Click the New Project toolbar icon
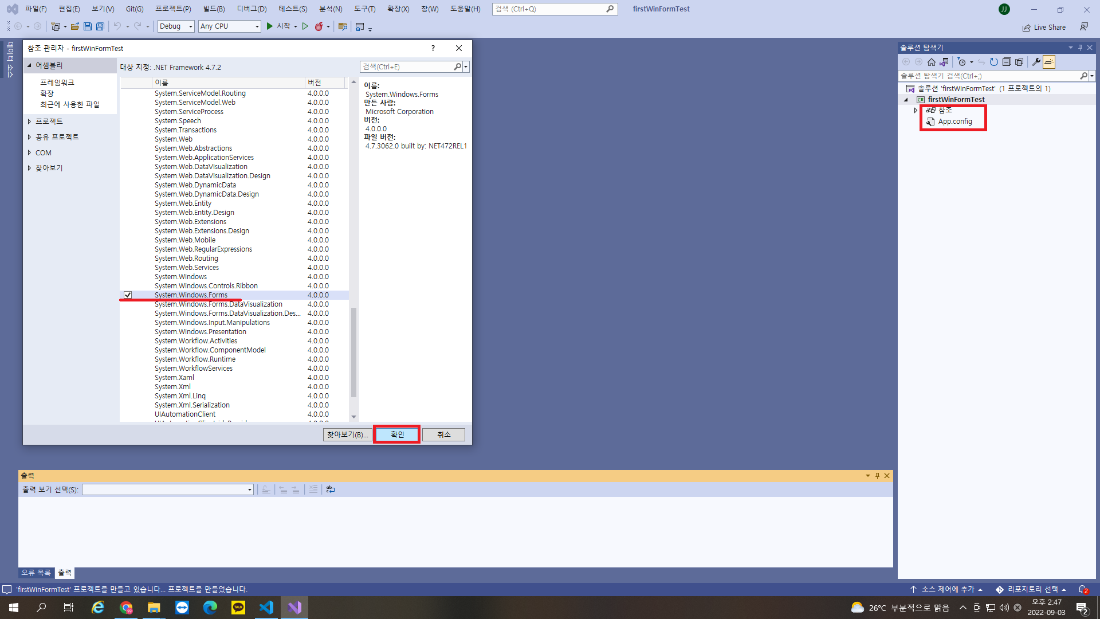Screen dimensions: 1100x619 pos(56,26)
